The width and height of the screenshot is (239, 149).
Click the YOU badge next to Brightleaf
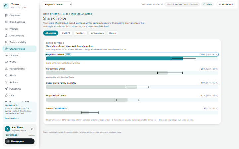click(68, 55)
